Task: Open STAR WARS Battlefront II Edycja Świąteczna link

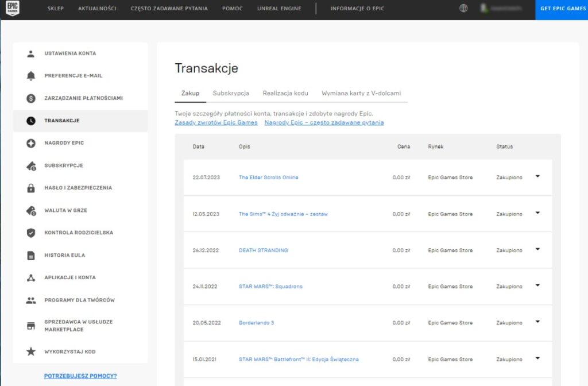Action: pyautogui.click(x=299, y=360)
